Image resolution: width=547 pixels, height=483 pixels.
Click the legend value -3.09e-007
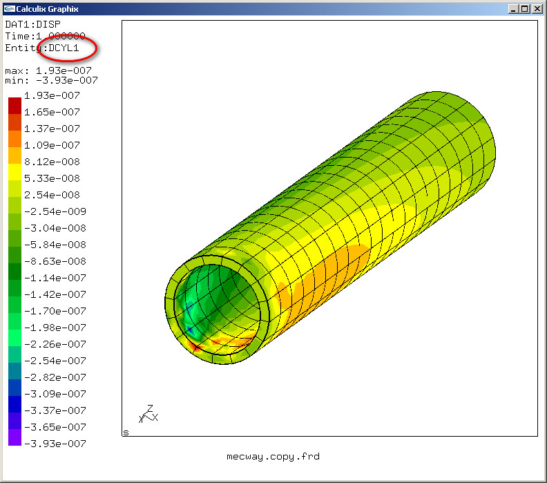click(55, 394)
